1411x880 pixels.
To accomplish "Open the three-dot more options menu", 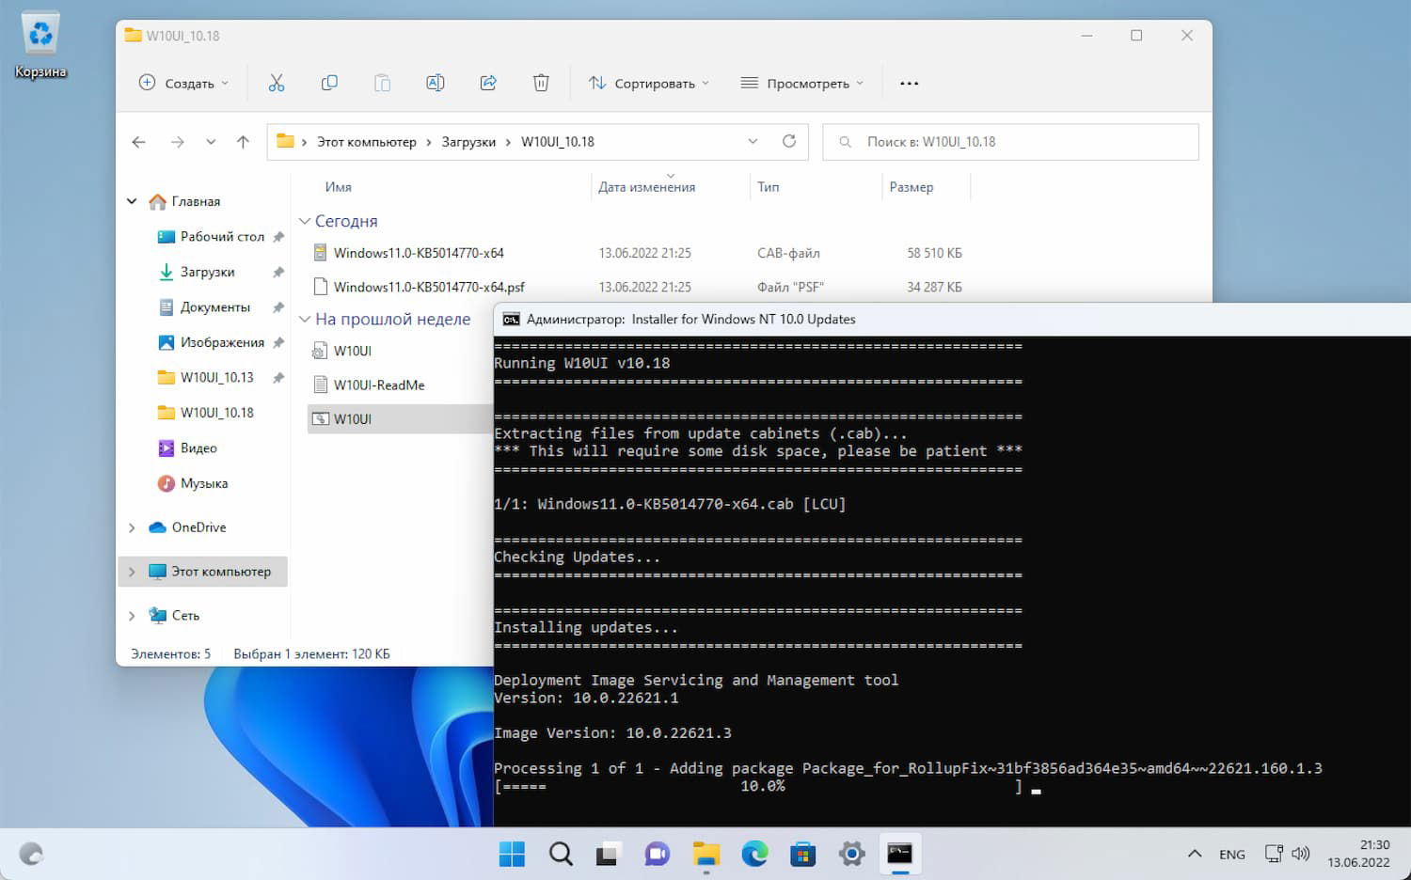I will tap(909, 83).
